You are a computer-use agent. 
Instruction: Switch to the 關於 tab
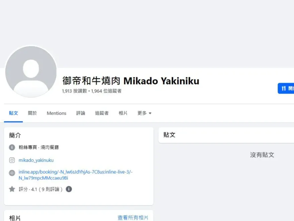[32, 113]
